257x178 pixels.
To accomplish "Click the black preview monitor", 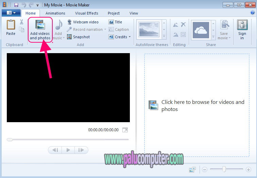I will [68, 88].
